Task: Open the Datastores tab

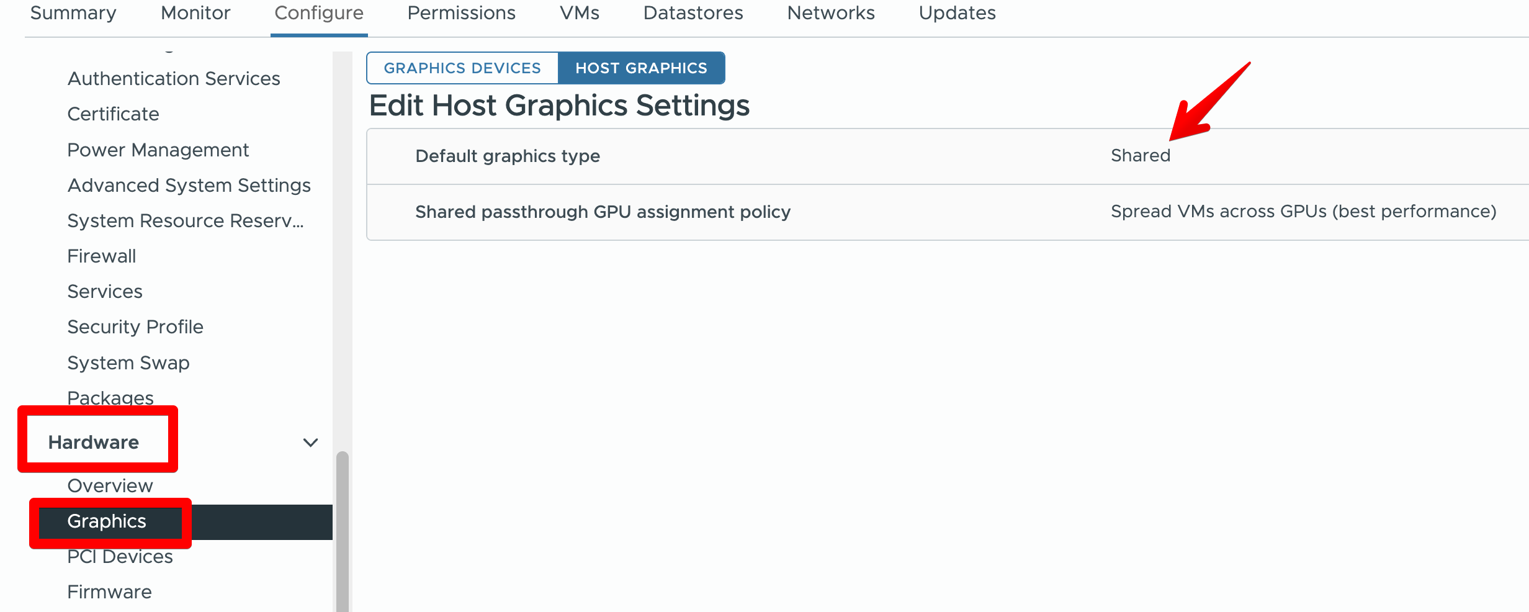Action: tap(693, 14)
